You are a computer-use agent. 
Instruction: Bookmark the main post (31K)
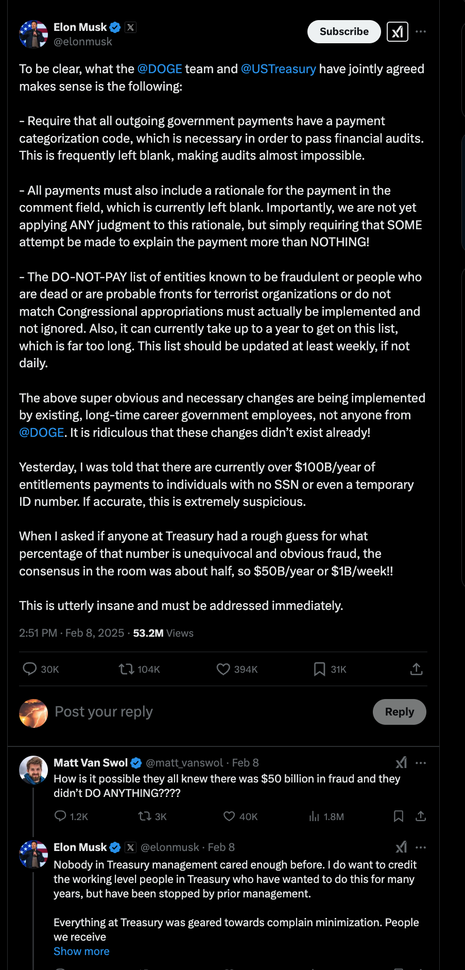point(319,669)
